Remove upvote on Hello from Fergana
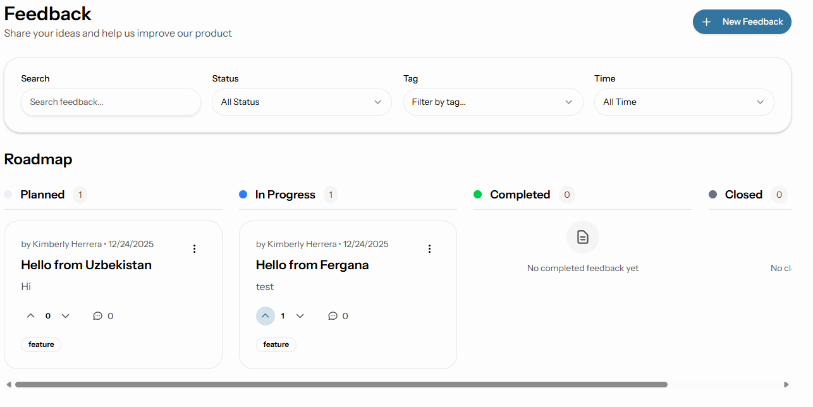 (x=266, y=315)
